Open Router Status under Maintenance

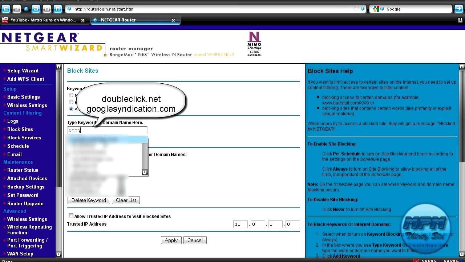click(23, 170)
